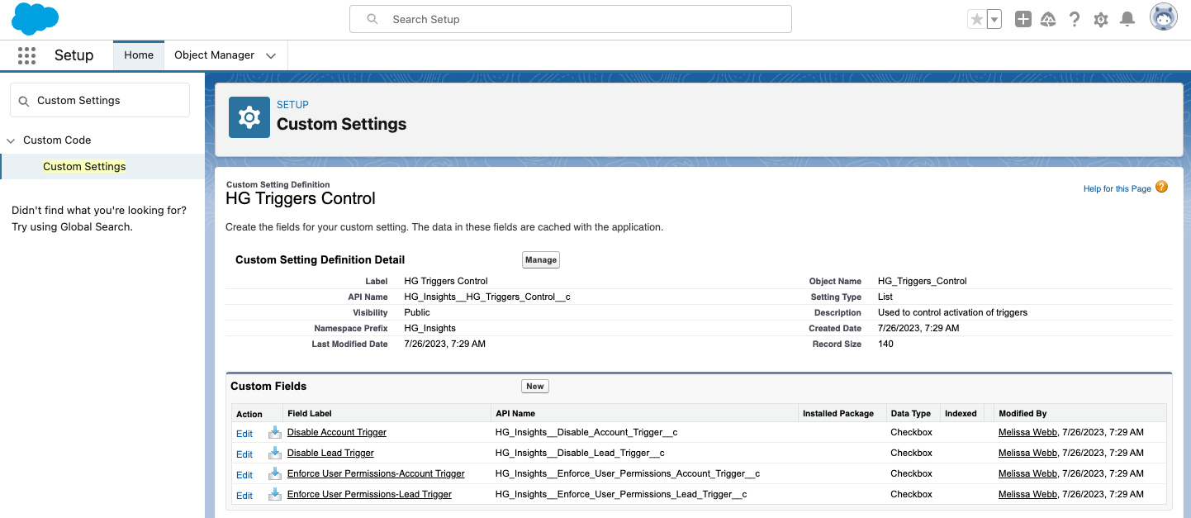Open the Object Manager tab dropdown chevron

271,55
